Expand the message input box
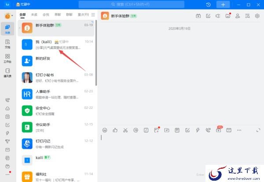 [x=258, y=130]
